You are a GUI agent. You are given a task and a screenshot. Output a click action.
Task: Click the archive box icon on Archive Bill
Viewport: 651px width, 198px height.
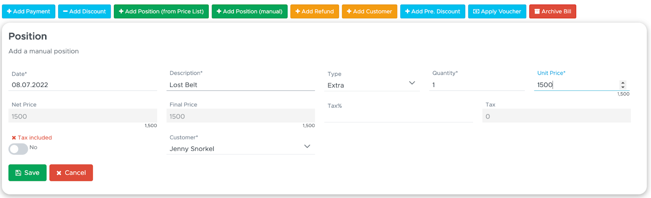point(537,11)
